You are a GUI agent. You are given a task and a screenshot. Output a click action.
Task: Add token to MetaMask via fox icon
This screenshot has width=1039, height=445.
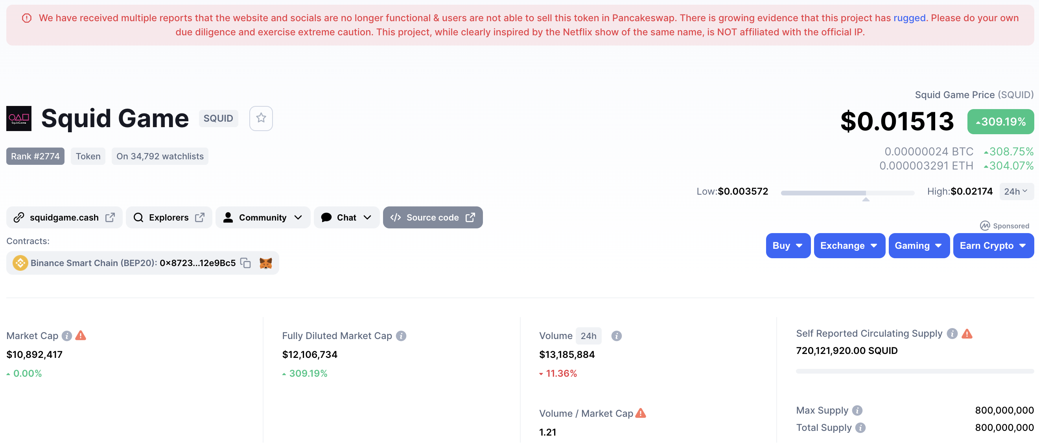(266, 263)
